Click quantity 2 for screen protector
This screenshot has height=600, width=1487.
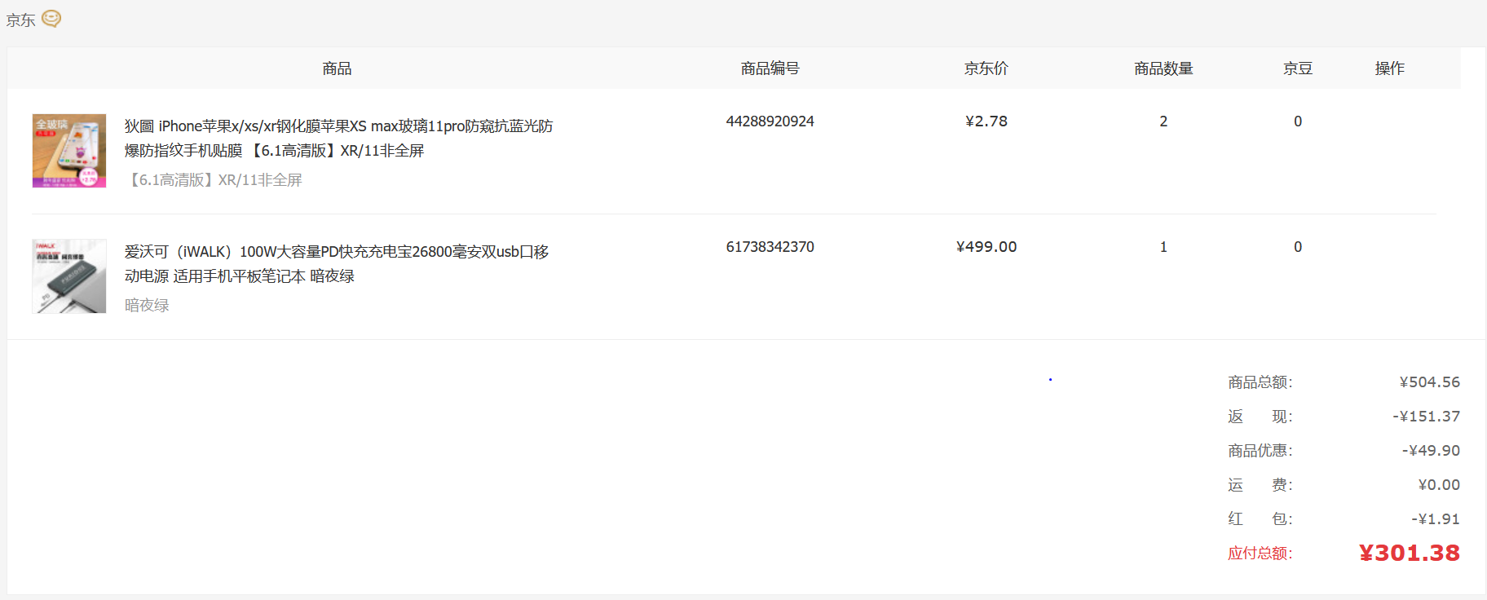[1163, 121]
